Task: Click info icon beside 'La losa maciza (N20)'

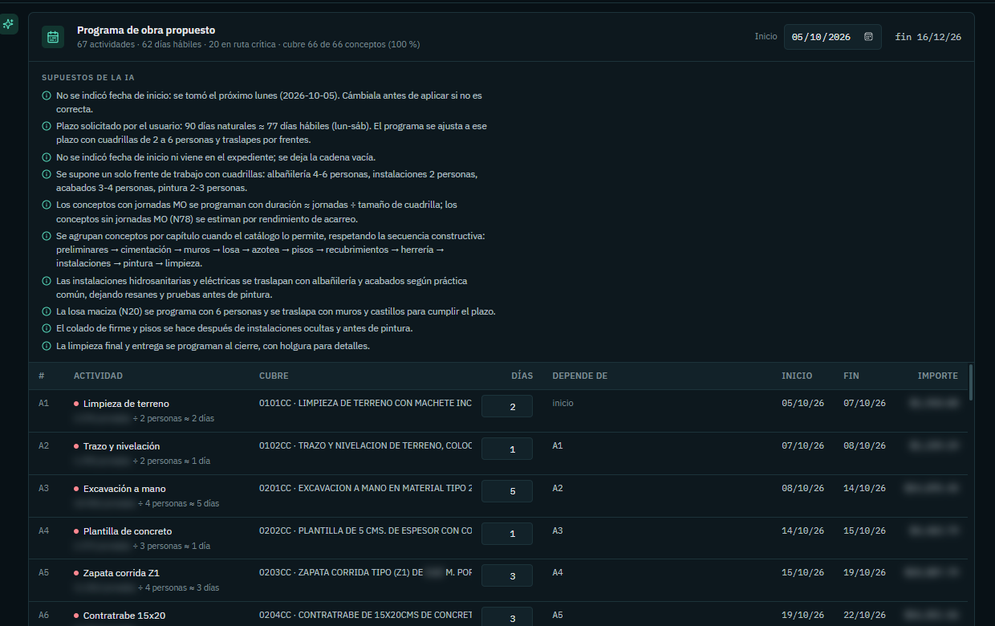Action: click(x=46, y=311)
